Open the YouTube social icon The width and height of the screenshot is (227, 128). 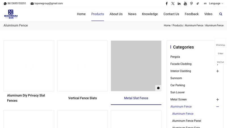point(185,3)
